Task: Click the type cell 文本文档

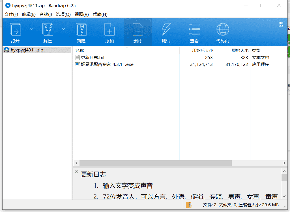Action: [x=260, y=57]
